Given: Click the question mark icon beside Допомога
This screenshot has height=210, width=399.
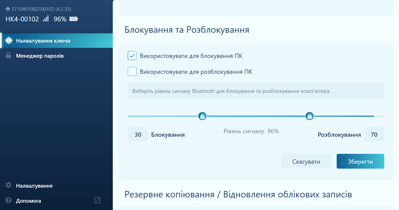Looking at the screenshot, I should tap(9, 200).
